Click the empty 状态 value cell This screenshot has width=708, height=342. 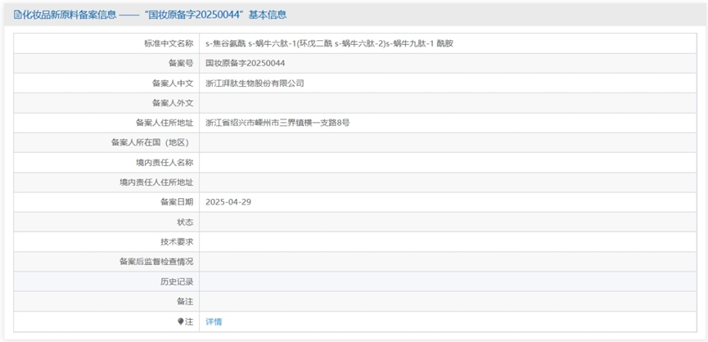pyautogui.click(x=450, y=222)
